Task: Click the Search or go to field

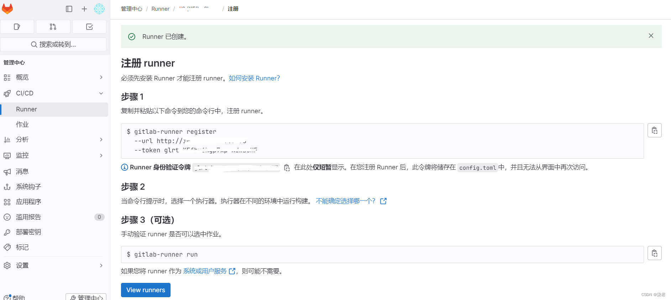Action: (x=53, y=44)
